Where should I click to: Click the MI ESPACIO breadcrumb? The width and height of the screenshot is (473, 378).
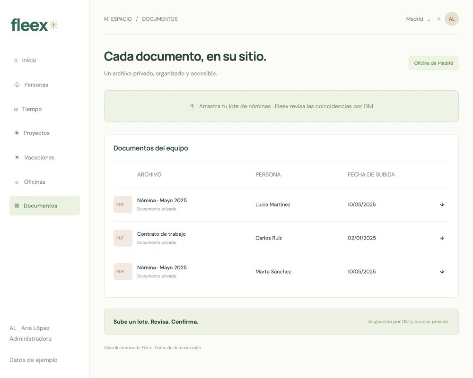pos(118,19)
